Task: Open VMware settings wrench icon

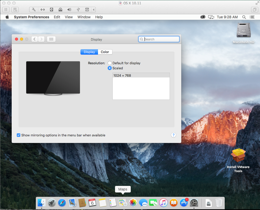Action: [34, 10]
